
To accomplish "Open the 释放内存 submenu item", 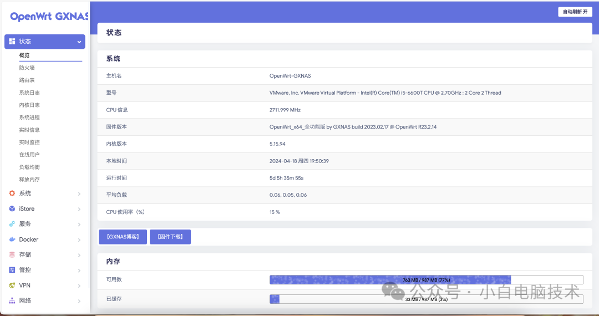I will point(29,180).
